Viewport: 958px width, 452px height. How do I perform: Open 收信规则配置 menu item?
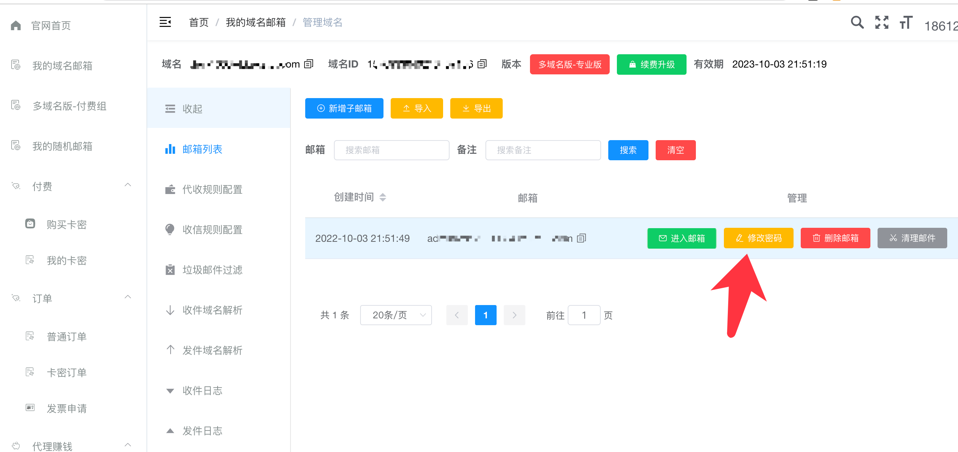[x=219, y=230]
